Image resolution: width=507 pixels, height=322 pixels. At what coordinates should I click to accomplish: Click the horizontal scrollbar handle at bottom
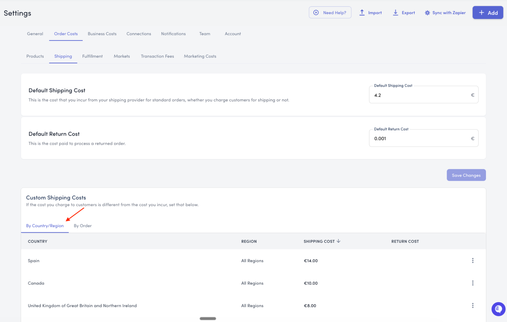tap(208, 318)
